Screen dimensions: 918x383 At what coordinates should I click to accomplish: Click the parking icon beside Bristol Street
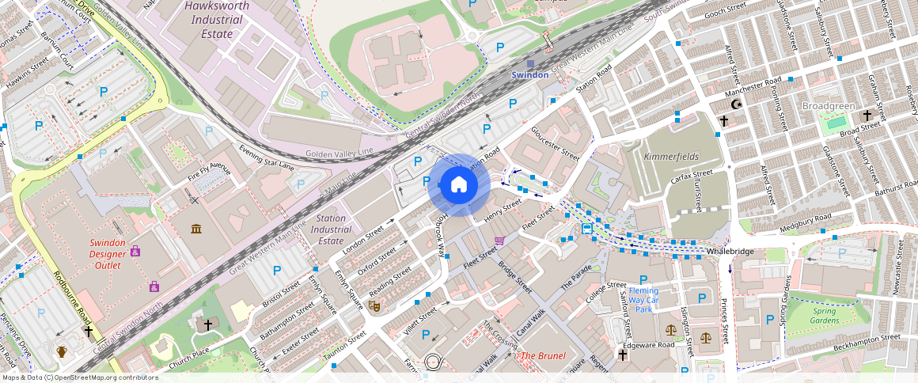277,271
